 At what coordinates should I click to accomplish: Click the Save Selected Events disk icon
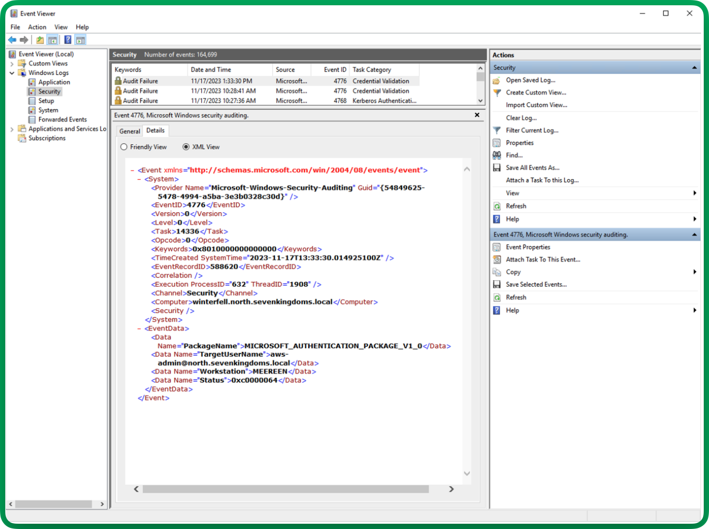click(x=497, y=285)
